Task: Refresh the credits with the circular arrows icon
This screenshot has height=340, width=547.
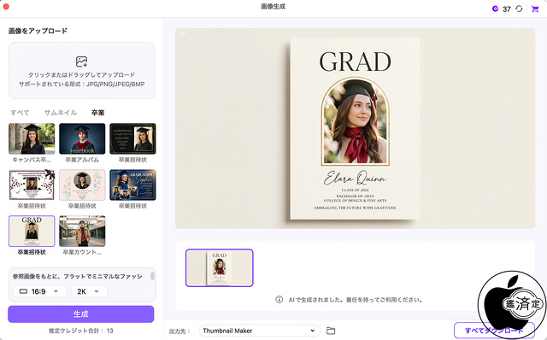Action: tap(519, 9)
